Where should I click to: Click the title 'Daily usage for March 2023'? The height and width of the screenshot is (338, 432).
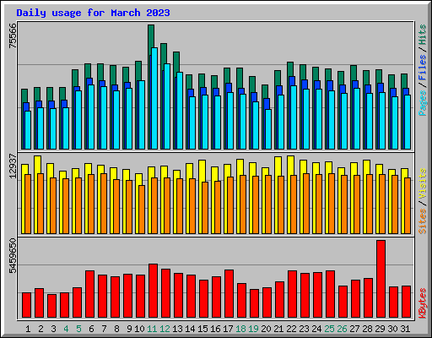(x=93, y=13)
